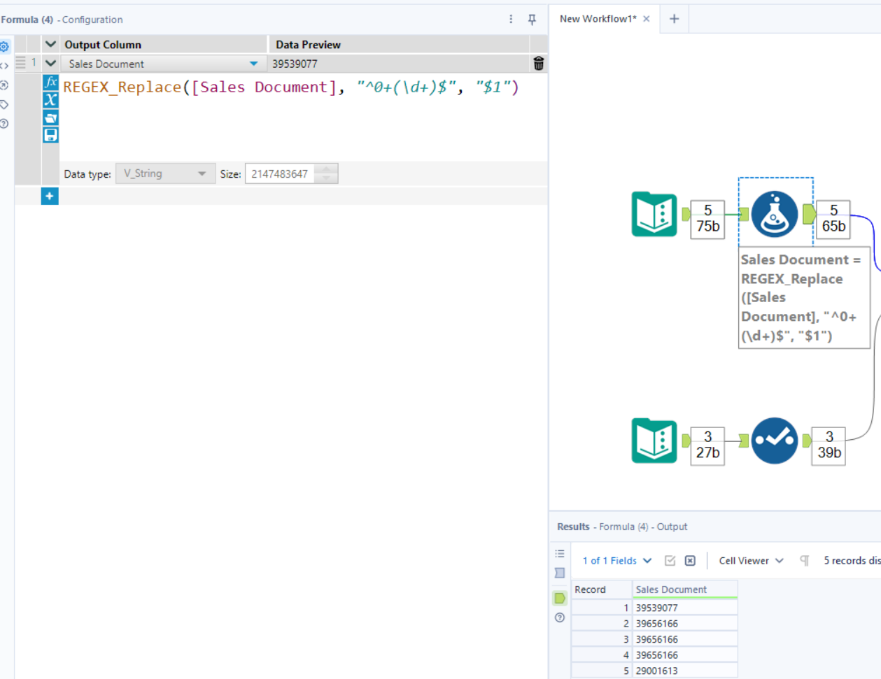Click the x variables icon in the formula editor
881x679 pixels.
50,99
